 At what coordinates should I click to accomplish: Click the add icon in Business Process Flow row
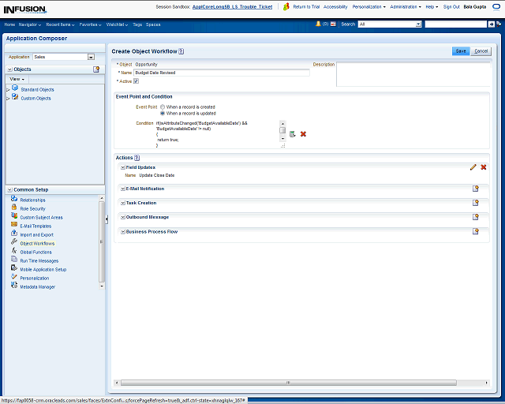476,231
